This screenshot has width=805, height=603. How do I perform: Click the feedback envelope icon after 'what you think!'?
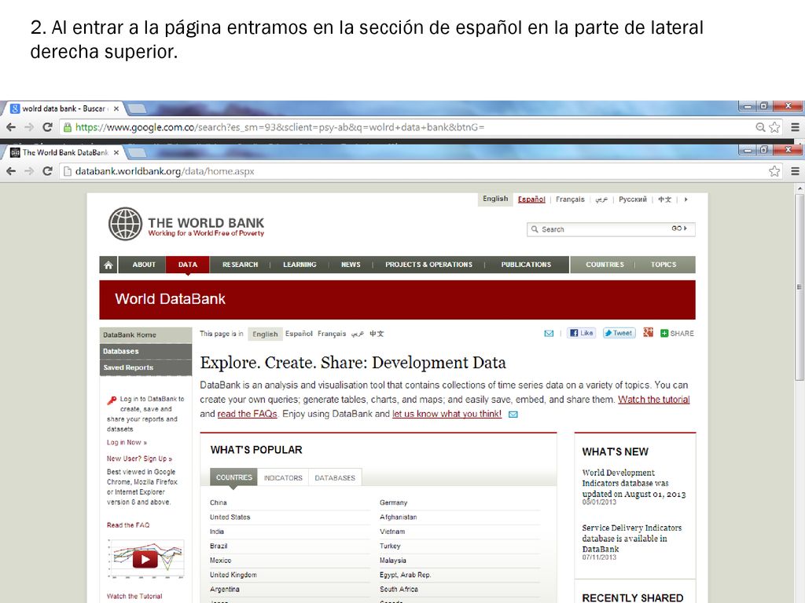click(513, 415)
